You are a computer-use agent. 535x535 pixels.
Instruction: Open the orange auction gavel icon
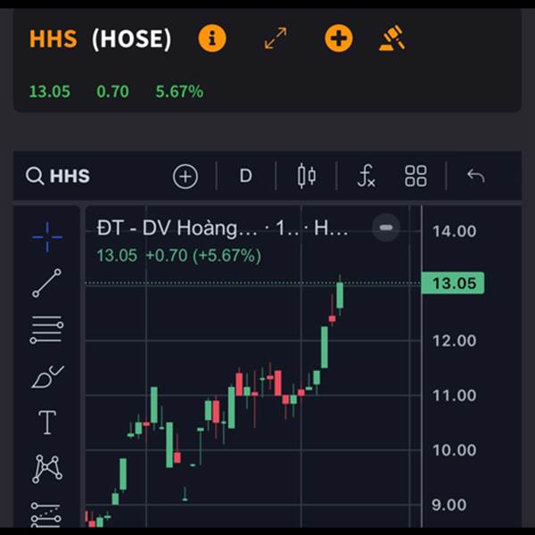click(392, 37)
